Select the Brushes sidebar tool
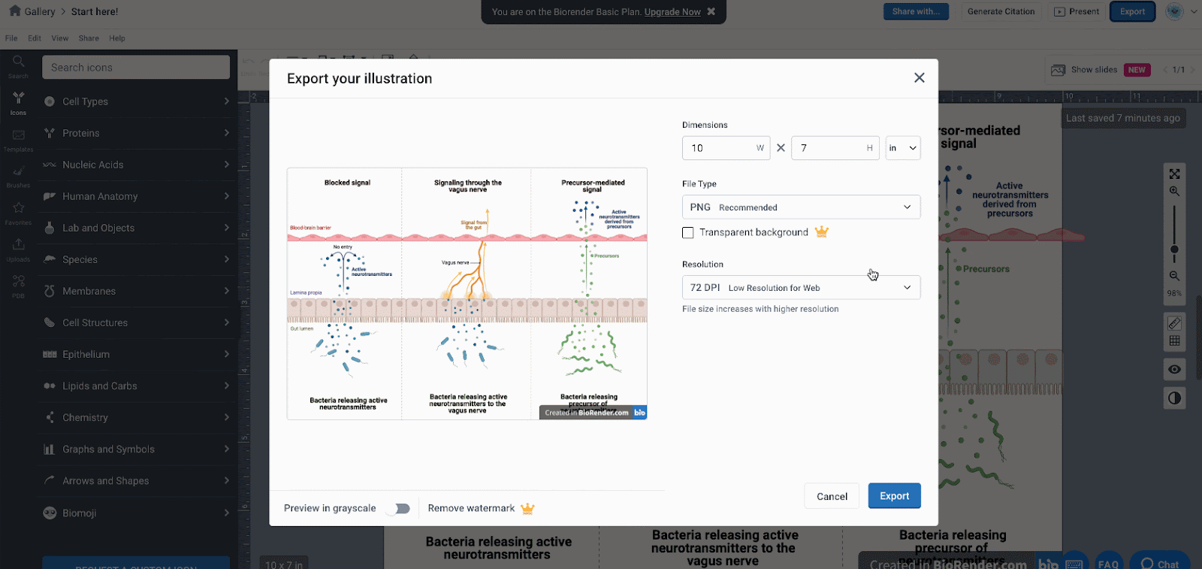Image resolution: width=1202 pixels, height=569 pixels. [18, 175]
